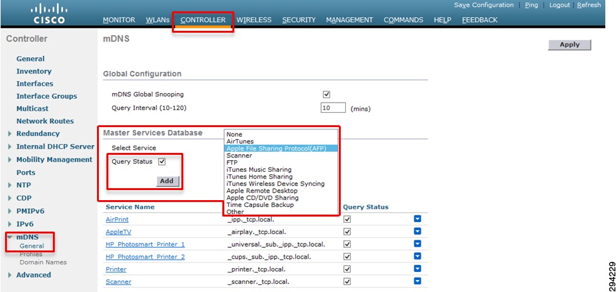Click the Refresh link
This screenshot has height=292, width=616.
[589, 5]
